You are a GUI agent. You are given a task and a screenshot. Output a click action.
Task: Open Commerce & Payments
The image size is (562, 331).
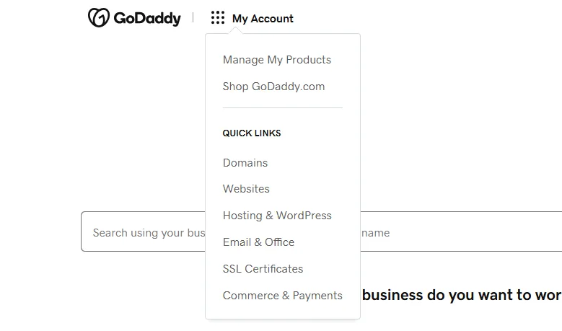[x=282, y=296]
